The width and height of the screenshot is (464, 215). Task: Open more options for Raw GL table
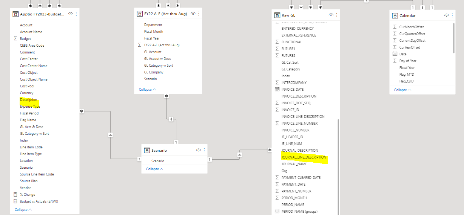click(336, 15)
